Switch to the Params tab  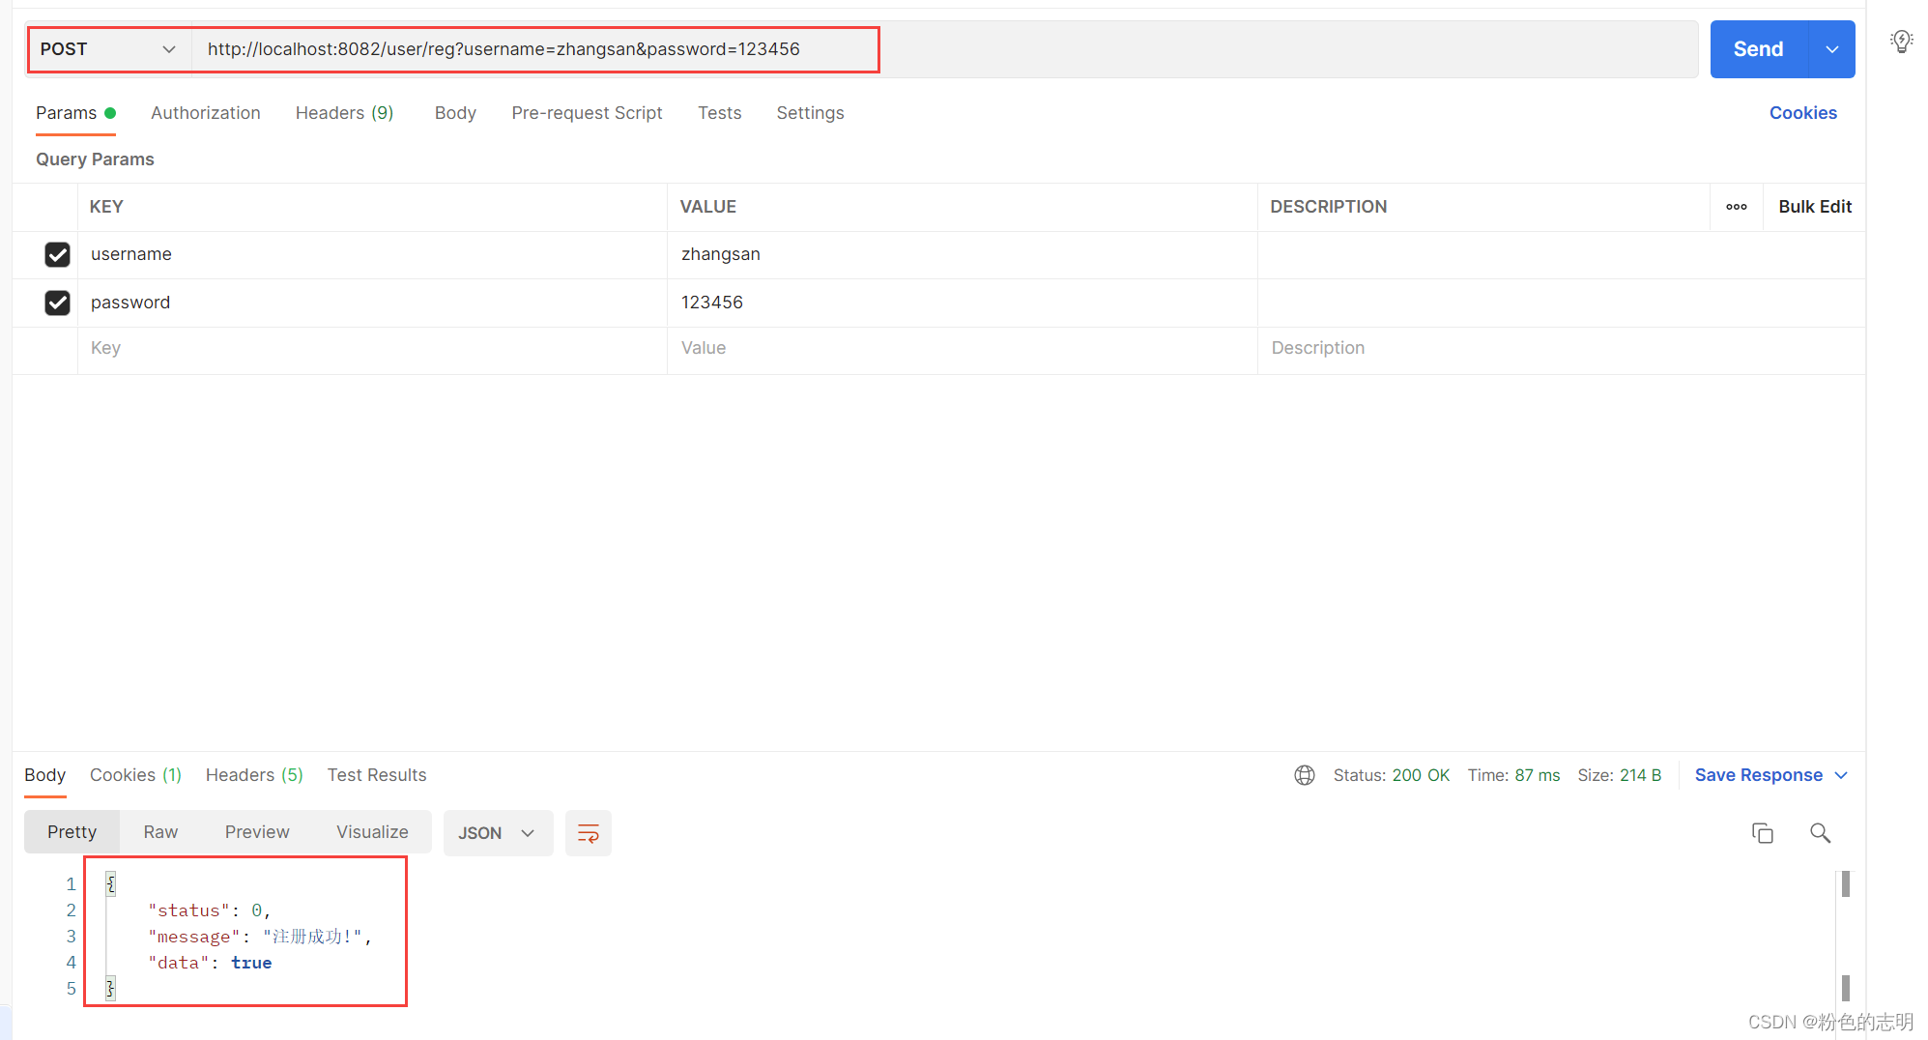(x=75, y=113)
